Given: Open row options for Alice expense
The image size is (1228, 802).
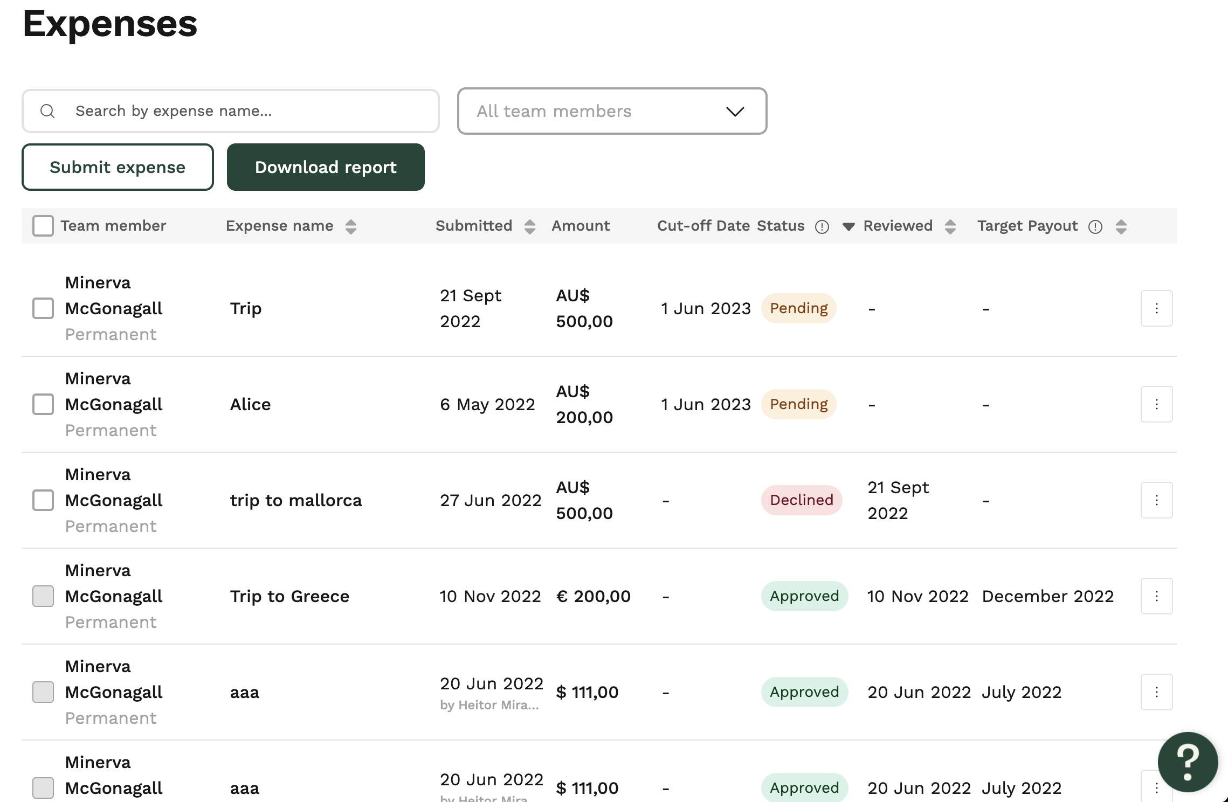Looking at the screenshot, I should (x=1156, y=404).
